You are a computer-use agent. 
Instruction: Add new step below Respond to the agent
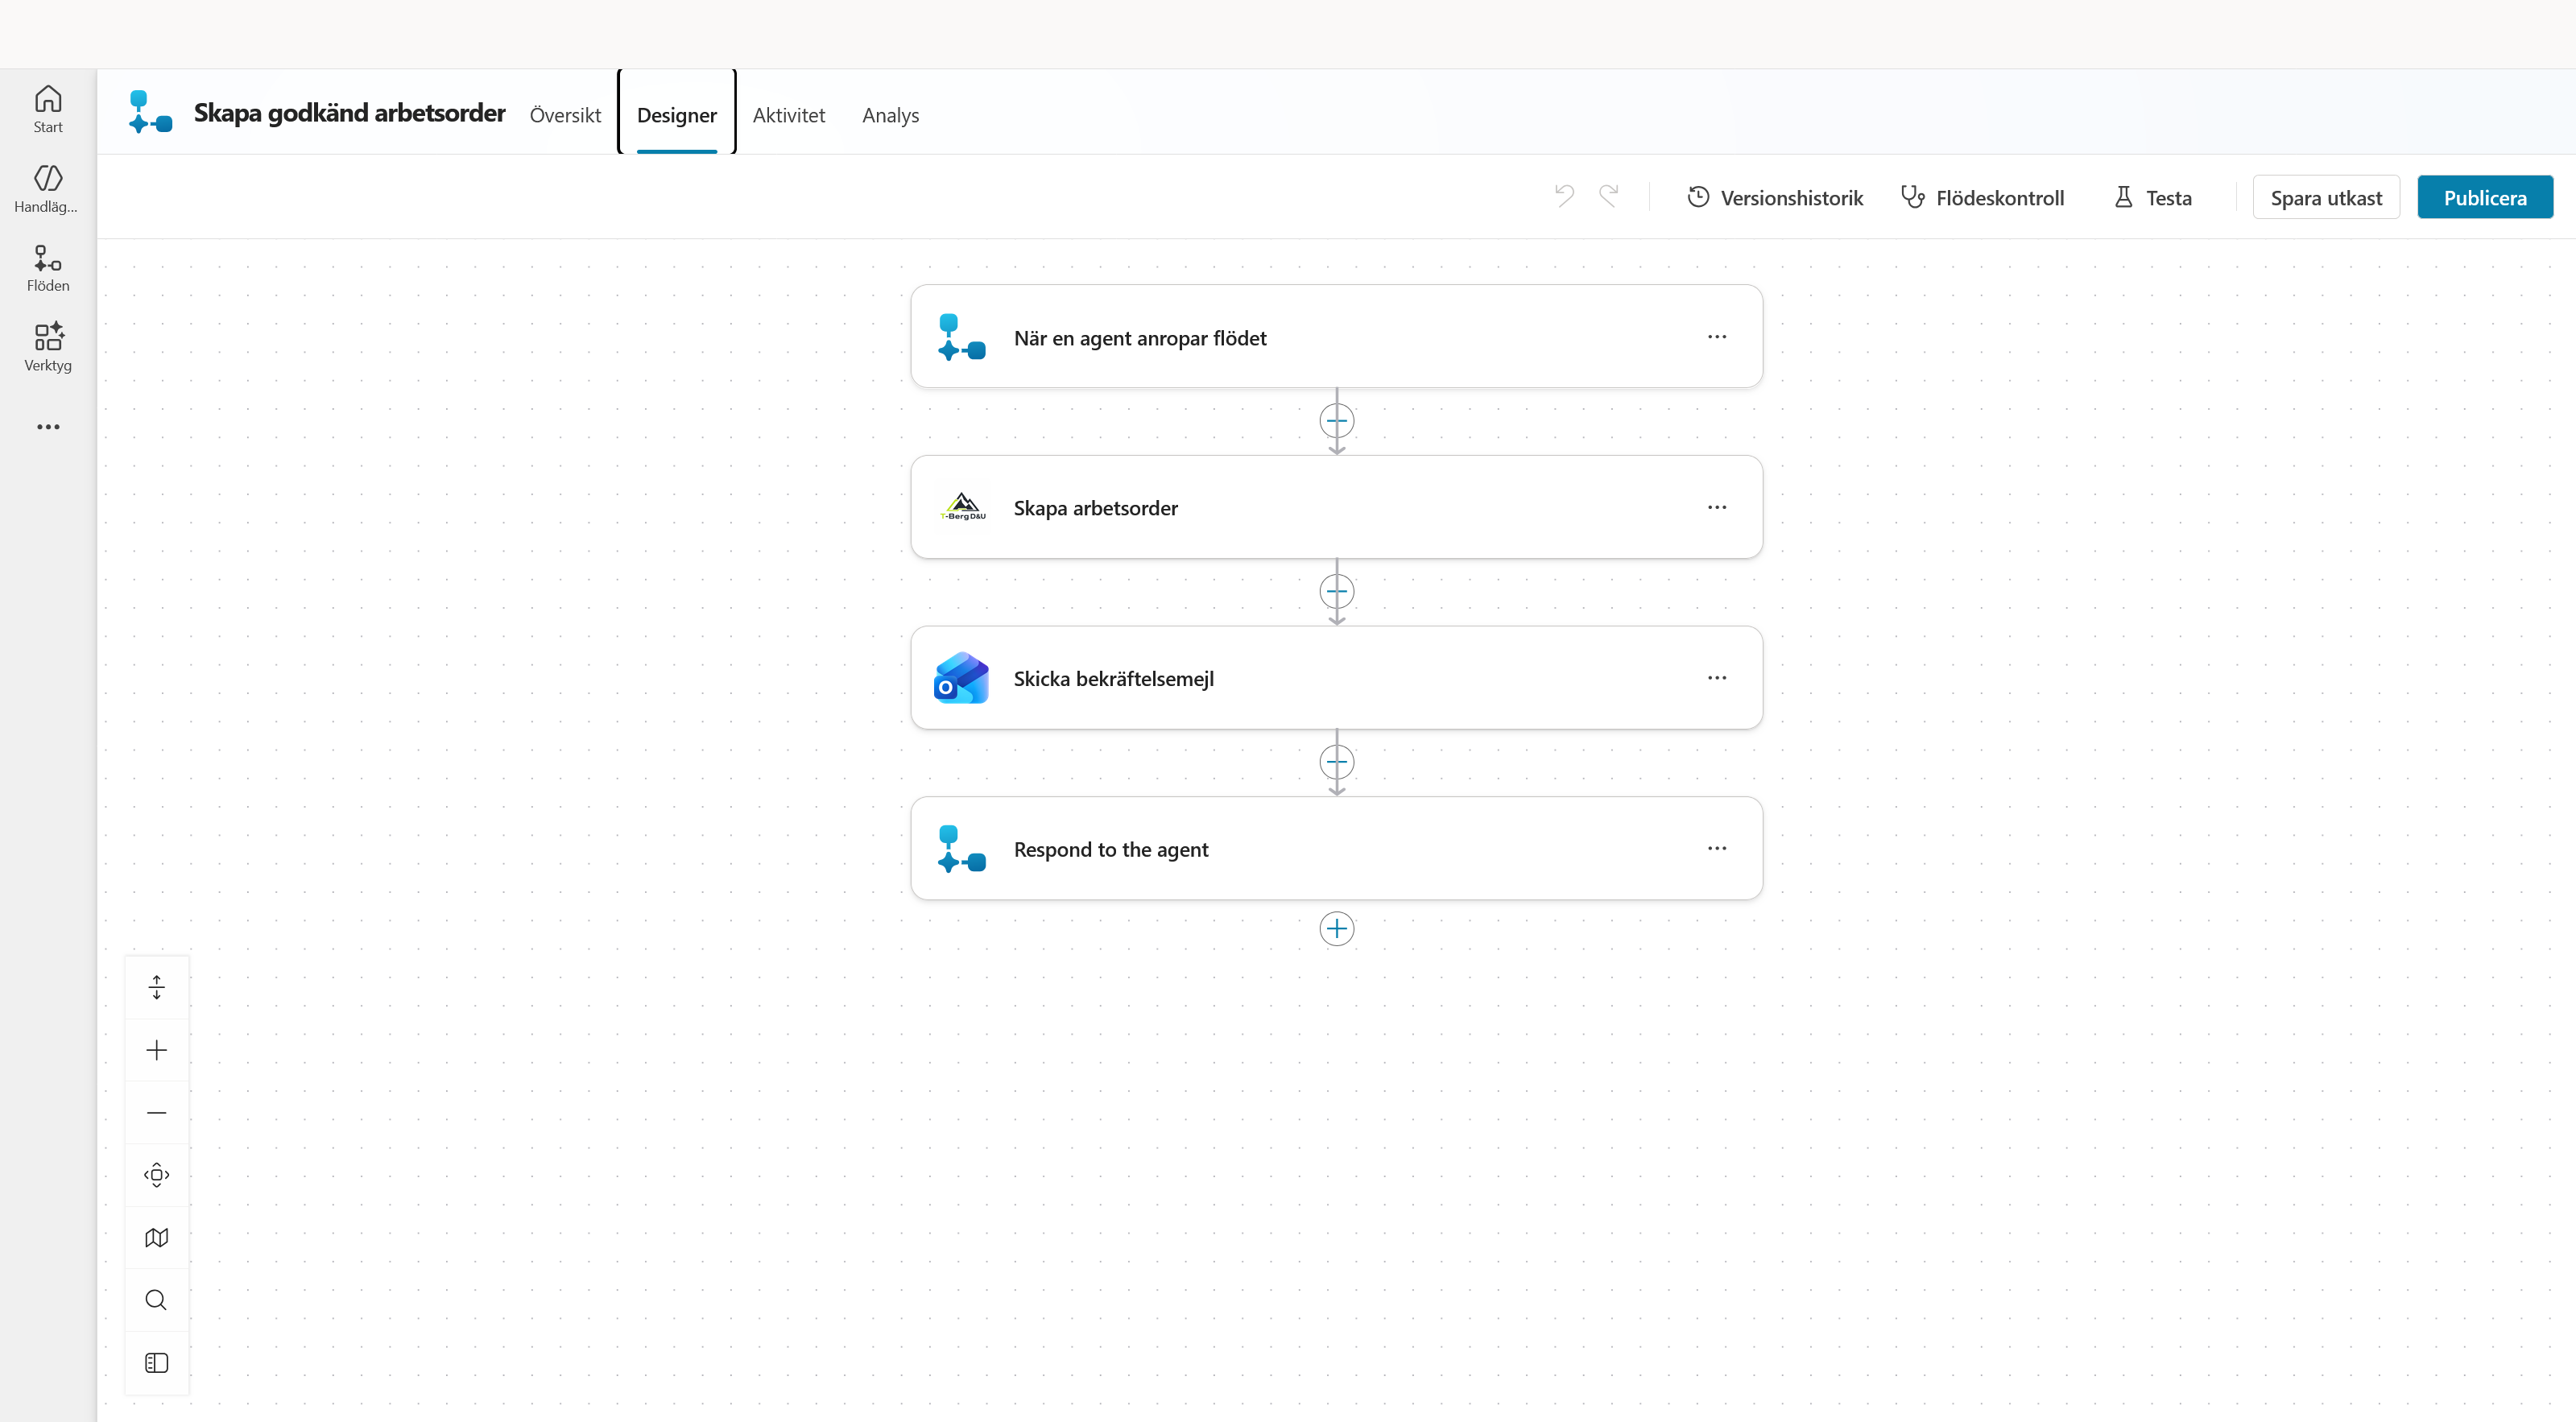[1337, 929]
